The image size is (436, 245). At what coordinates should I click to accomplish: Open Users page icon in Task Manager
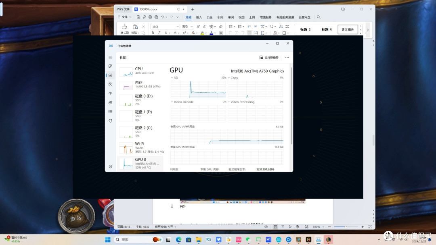(x=110, y=102)
